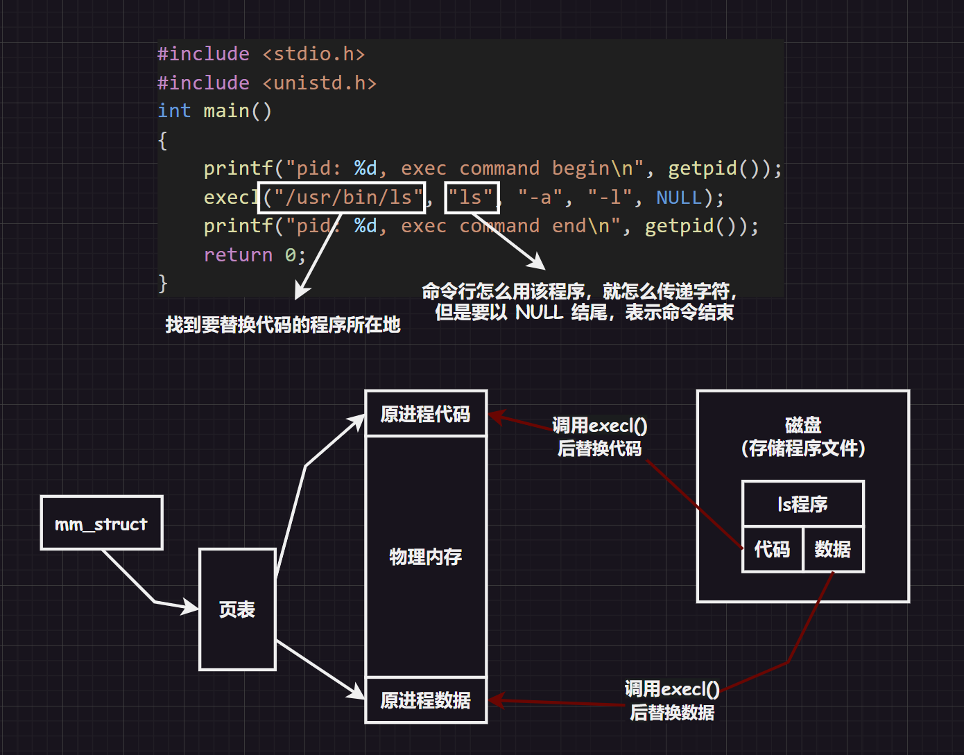Viewport: 964px width, 755px height.
Task: Select the 页表 (page table) box
Action: [x=237, y=609]
